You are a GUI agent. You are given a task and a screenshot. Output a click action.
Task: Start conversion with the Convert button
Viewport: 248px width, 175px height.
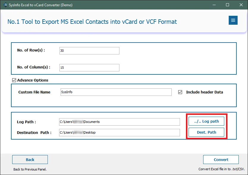[221, 160]
